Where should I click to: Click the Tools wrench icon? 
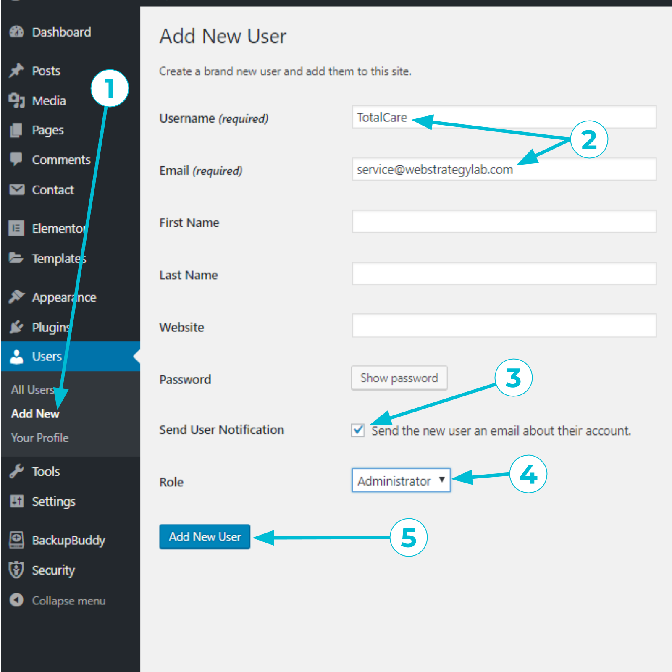click(17, 471)
